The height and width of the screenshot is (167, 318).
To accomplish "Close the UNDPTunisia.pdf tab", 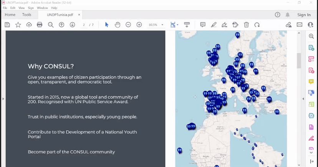I will point(79,15).
